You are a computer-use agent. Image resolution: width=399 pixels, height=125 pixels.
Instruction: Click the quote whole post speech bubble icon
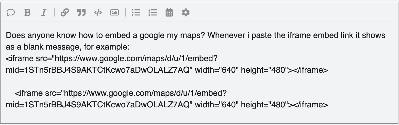point(10,13)
